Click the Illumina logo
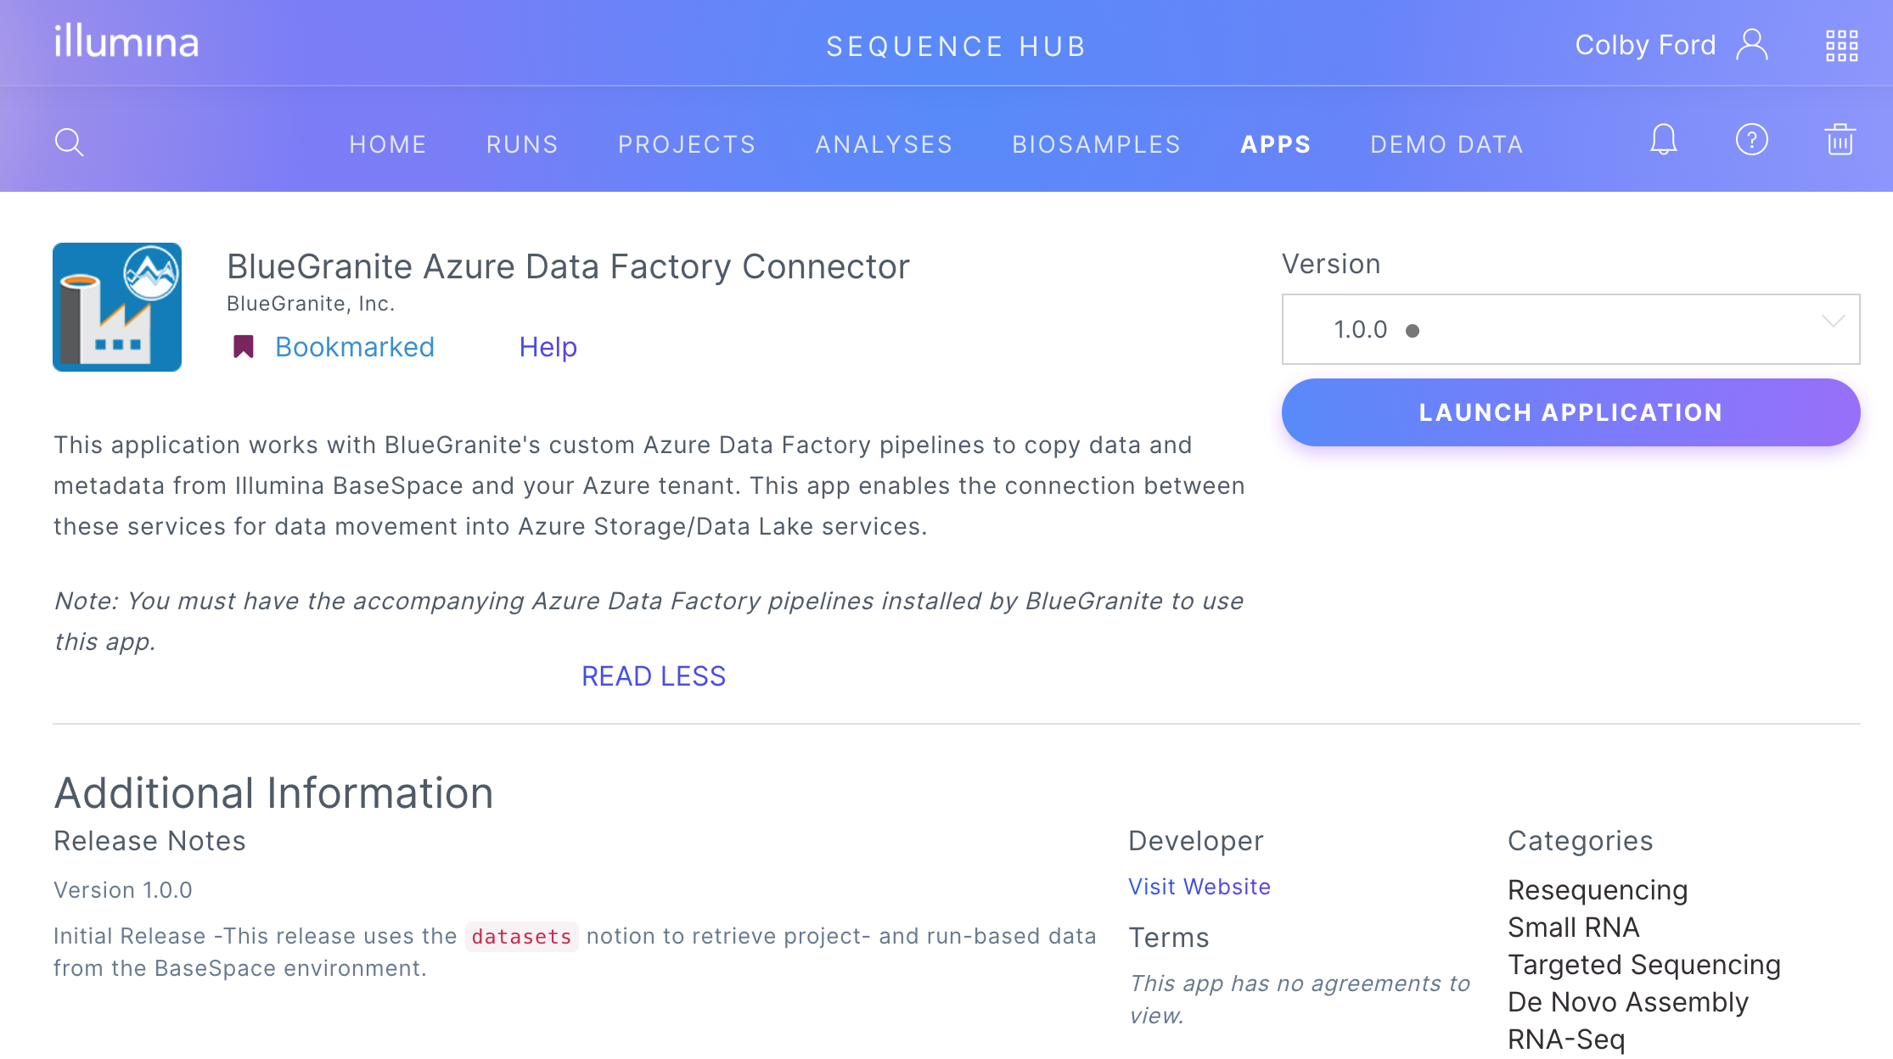 (126, 42)
